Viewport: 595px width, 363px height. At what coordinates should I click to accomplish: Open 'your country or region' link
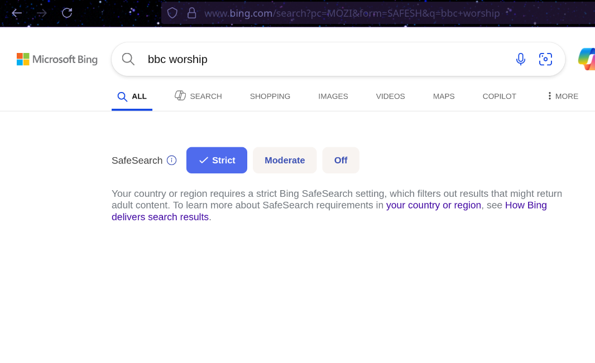[x=433, y=205]
